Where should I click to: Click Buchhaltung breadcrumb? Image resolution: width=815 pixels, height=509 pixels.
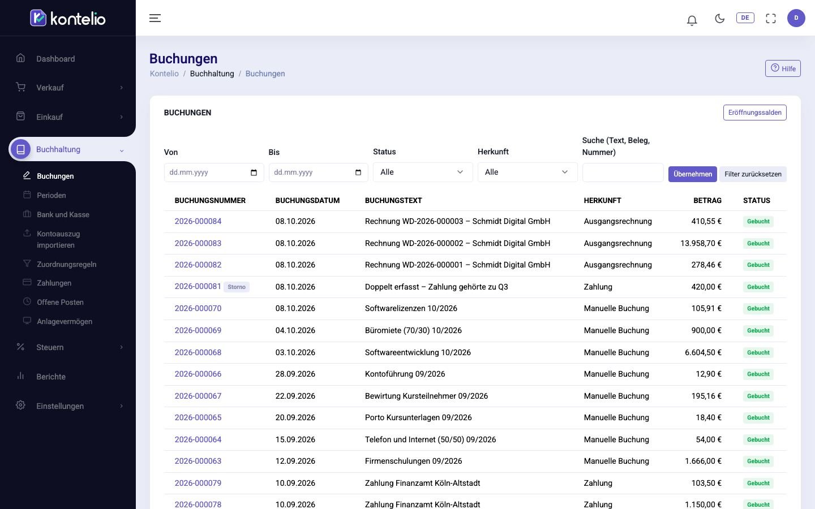coord(212,74)
